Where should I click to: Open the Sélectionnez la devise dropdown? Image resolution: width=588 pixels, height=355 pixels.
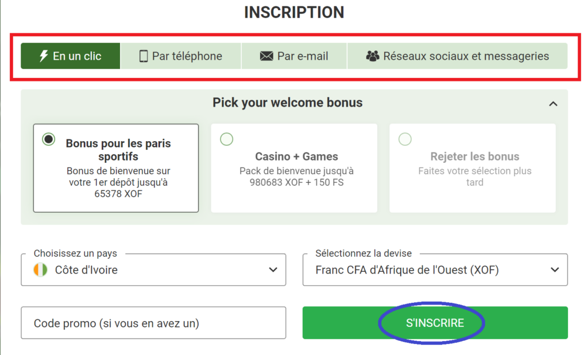pos(435,269)
